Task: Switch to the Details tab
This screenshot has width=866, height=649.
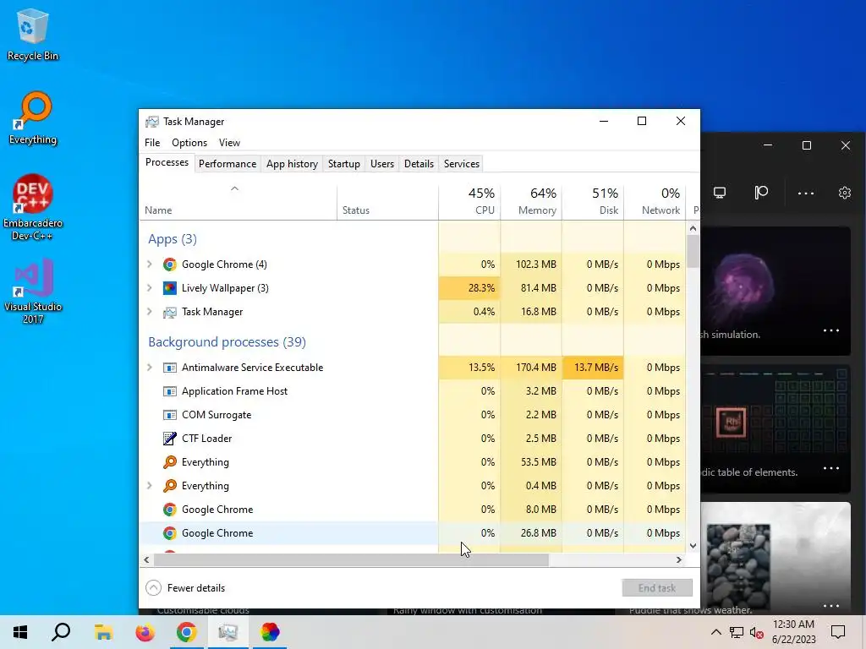Action: coord(419,164)
